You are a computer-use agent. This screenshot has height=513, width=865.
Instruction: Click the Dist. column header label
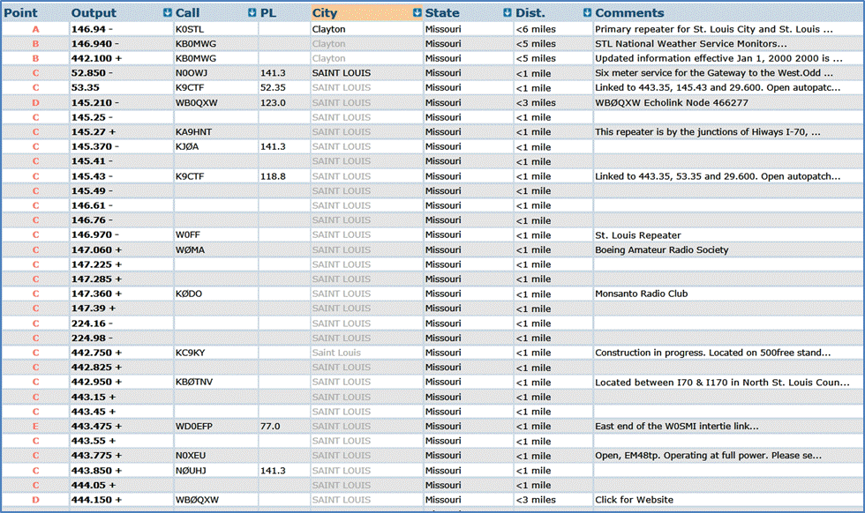(x=530, y=12)
